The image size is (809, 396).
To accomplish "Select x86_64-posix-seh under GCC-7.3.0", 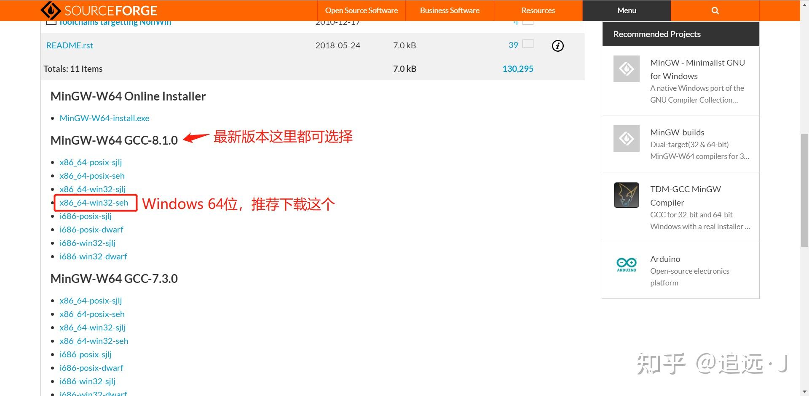I will click(92, 314).
